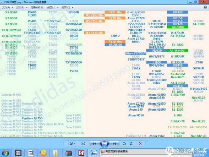Click the blue N2810 cell
This screenshot has width=209, height=157.
pyautogui.click(x=178, y=86)
